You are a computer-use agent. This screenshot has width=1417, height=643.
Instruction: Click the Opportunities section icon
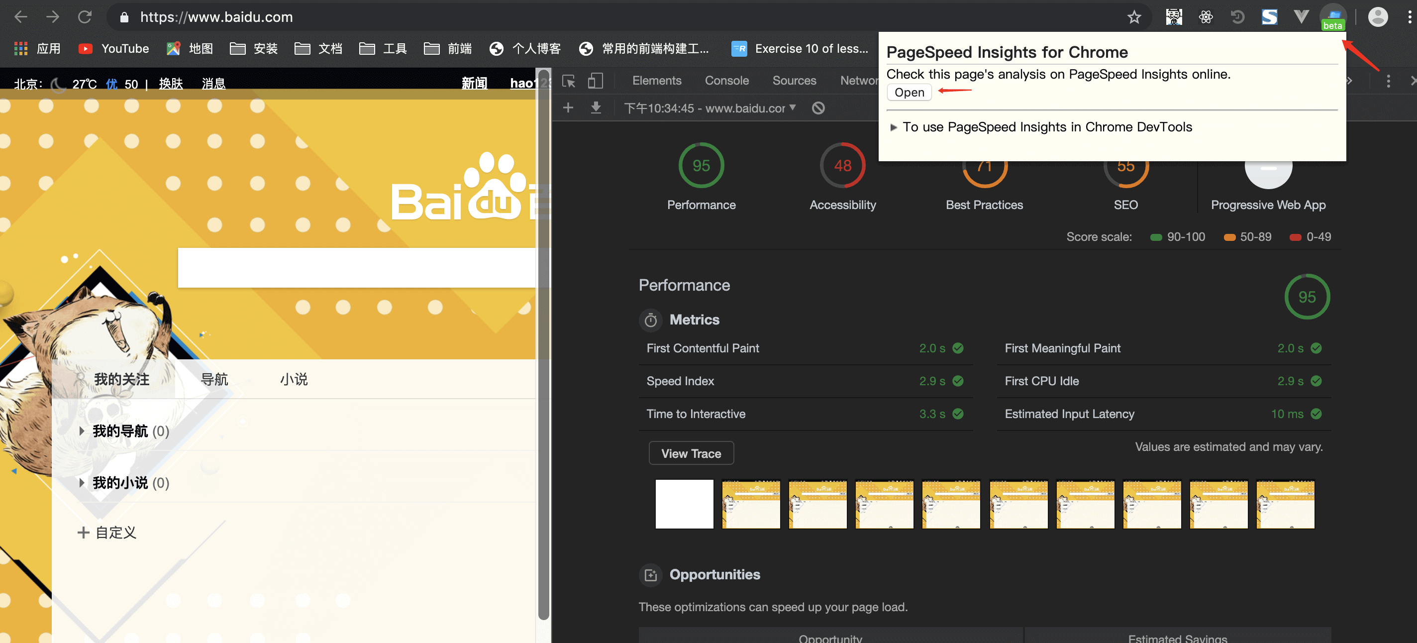point(650,575)
